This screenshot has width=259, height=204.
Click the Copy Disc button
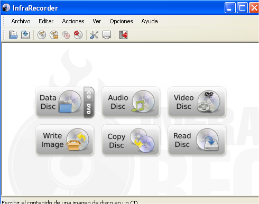pyautogui.click(x=131, y=140)
